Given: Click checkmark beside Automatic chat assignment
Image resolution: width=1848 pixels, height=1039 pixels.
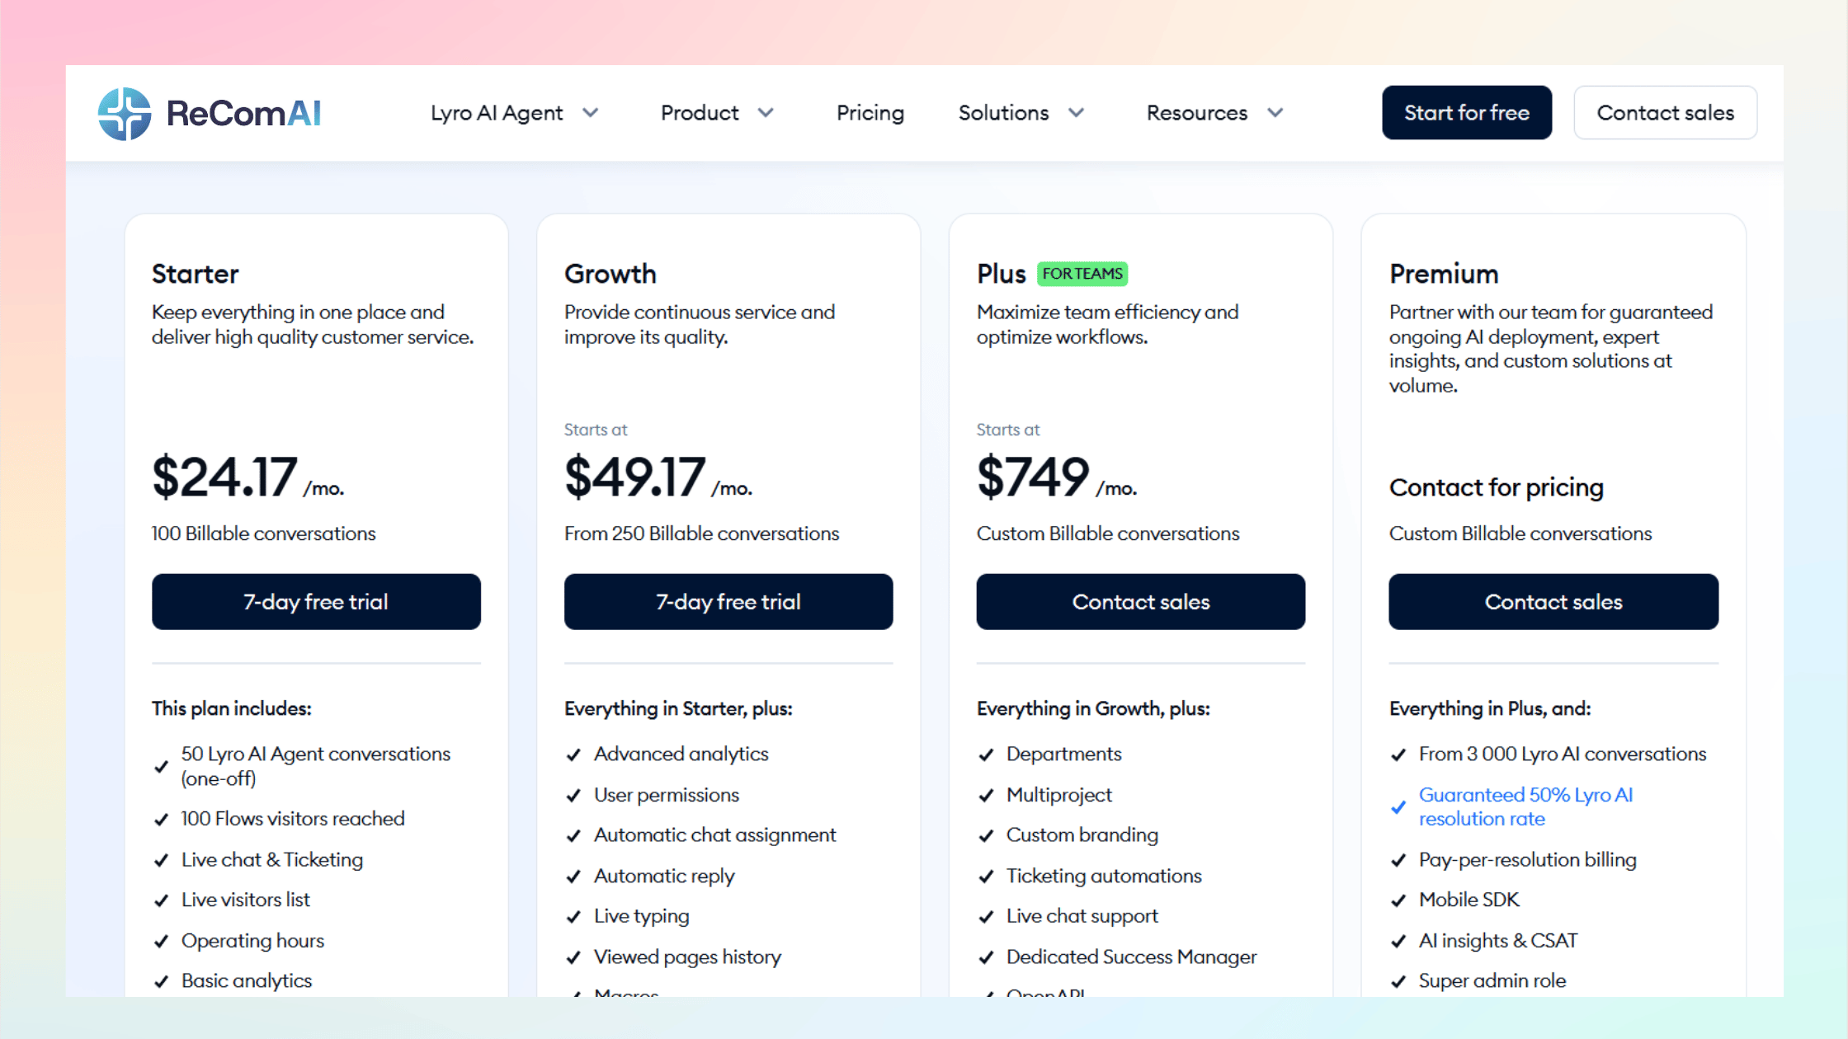Looking at the screenshot, I should (x=574, y=836).
